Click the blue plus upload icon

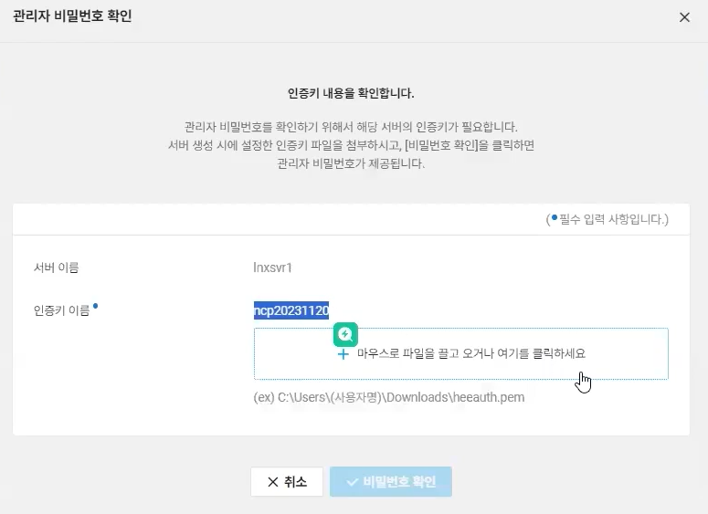tap(343, 354)
